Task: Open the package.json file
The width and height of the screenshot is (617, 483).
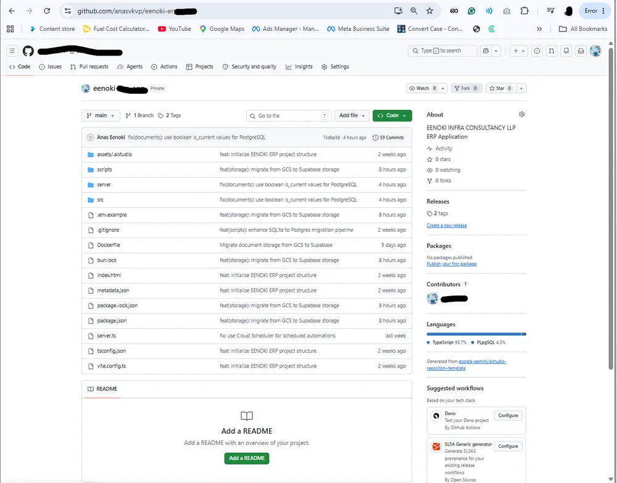Action: point(112,321)
